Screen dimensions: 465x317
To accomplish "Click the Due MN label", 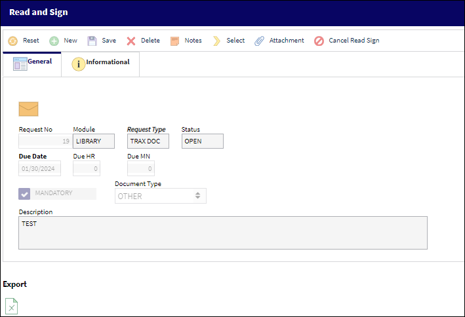I will (138, 157).
